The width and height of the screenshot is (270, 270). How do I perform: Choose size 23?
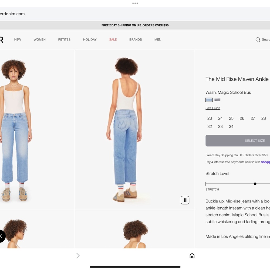click(210, 118)
